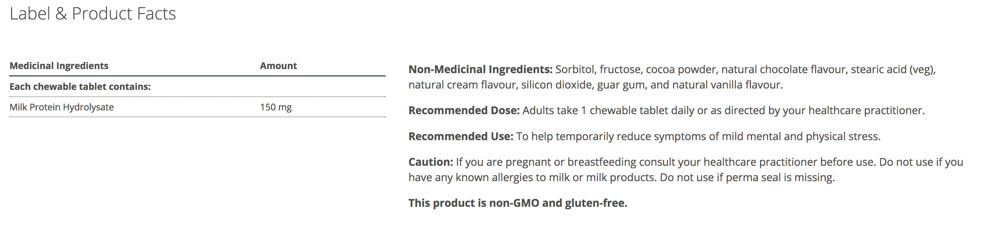Click "natural chocolate flavour" text
Screen dimensions: 988x229
coord(783,69)
